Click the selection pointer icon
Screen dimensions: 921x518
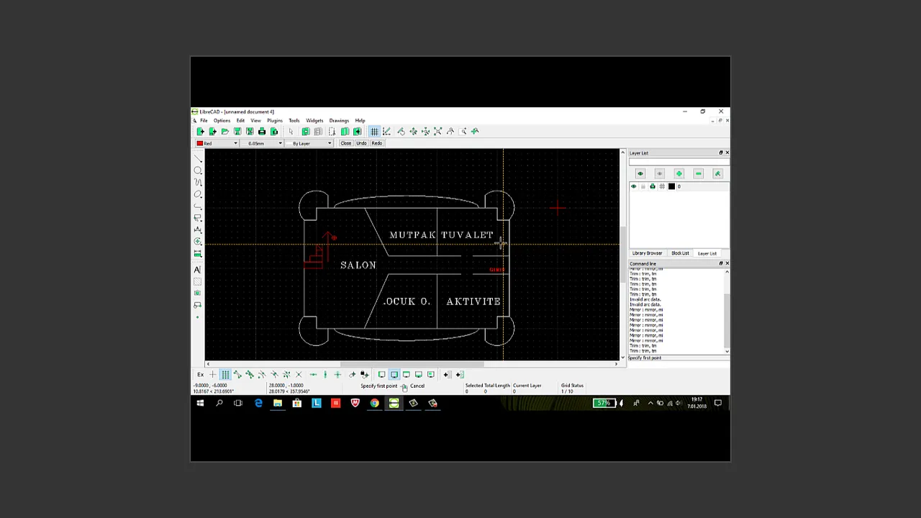pos(291,132)
